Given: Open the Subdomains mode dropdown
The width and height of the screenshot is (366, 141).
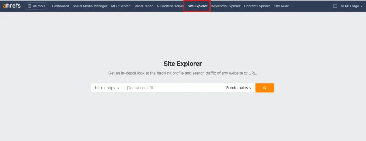Looking at the screenshot, I should click(238, 88).
